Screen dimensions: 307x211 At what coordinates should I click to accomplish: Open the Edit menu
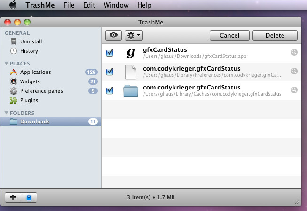coord(89,5)
